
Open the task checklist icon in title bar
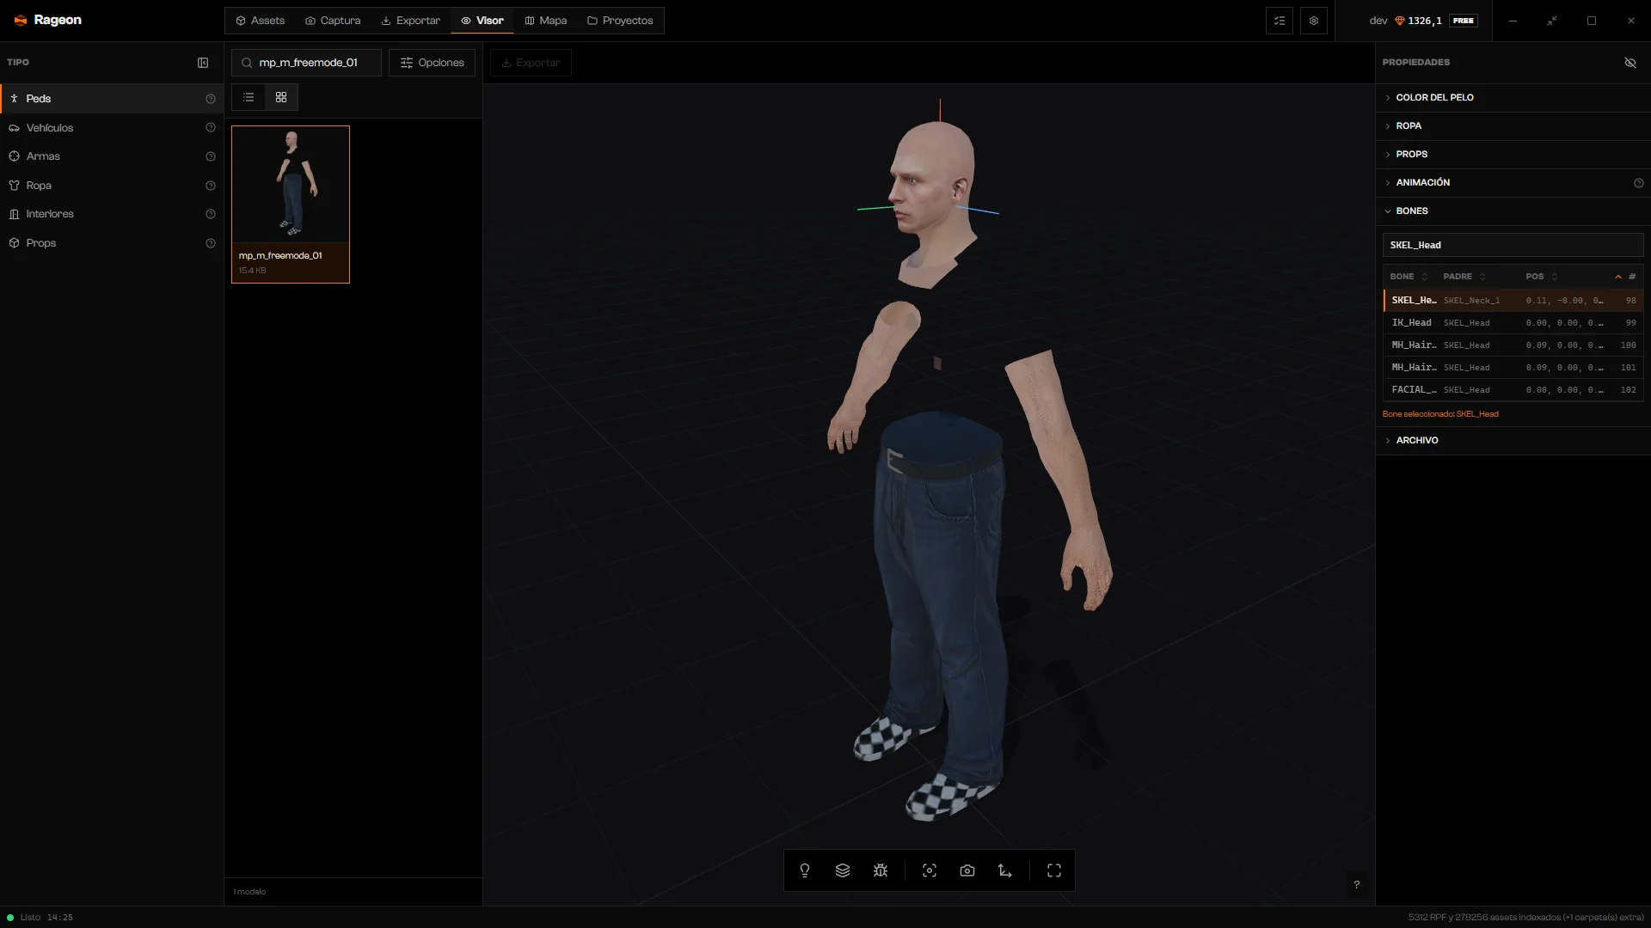pyautogui.click(x=1280, y=21)
